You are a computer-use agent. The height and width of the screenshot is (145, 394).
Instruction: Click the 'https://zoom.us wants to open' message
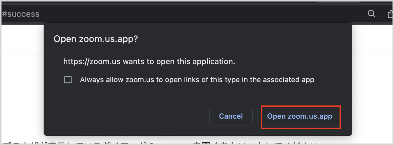tap(149, 62)
